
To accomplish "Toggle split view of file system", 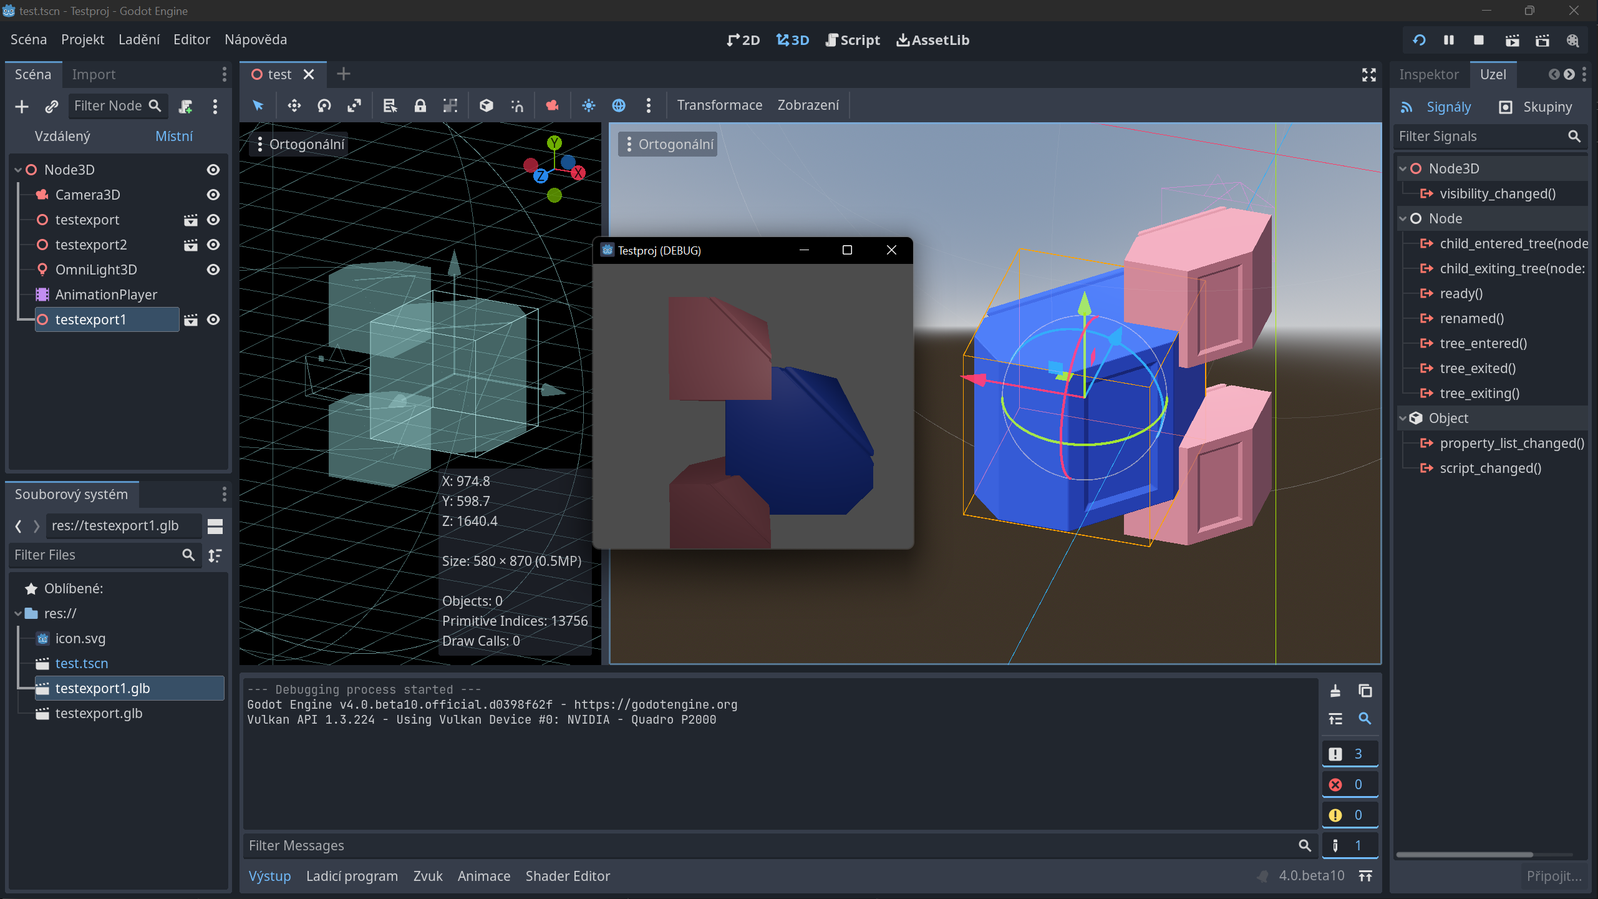I will coord(215,526).
